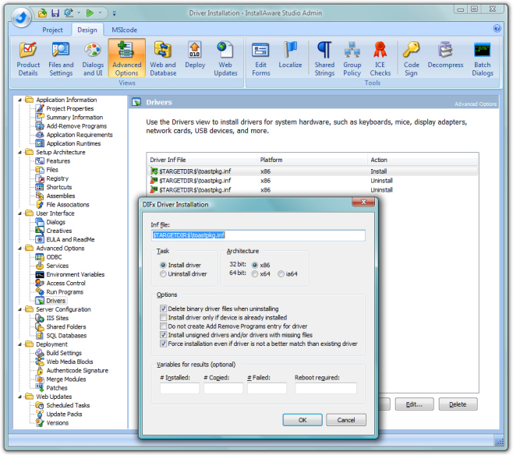
Task: Open Web Updates view
Action: click(x=225, y=59)
